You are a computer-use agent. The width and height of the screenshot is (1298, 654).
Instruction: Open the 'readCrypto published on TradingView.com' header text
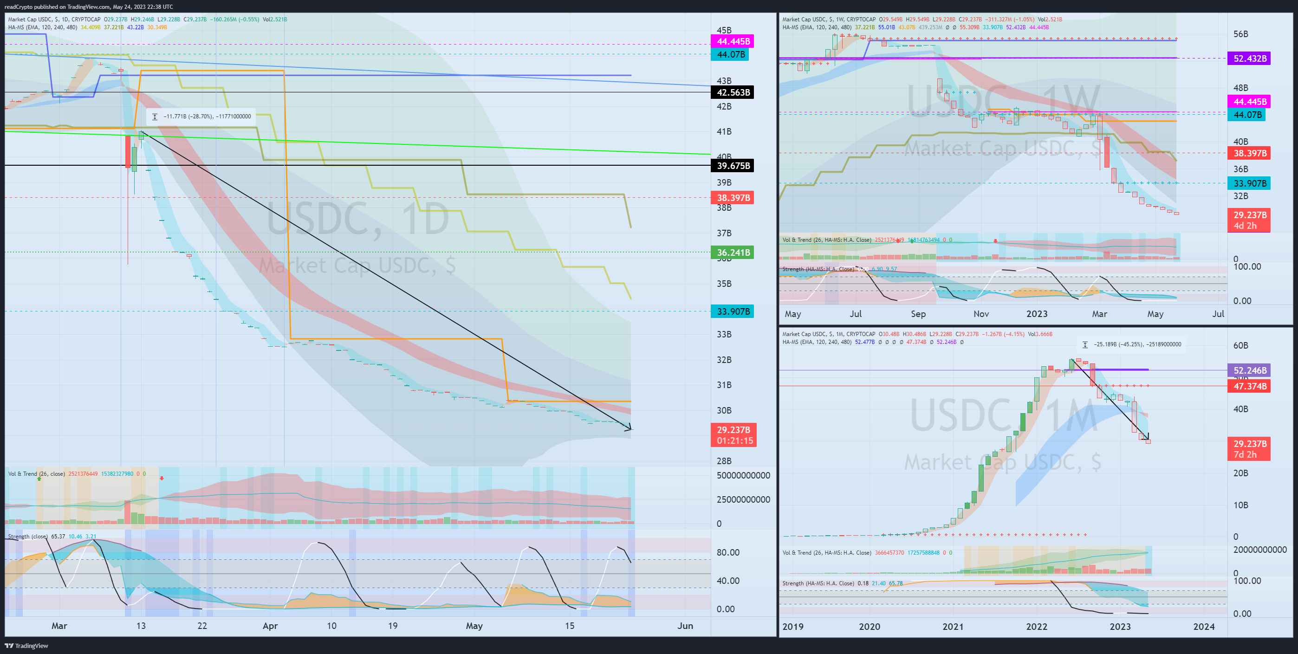89,6
